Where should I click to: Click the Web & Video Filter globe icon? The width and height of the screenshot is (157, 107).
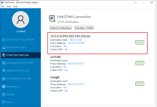(x=4, y=71)
